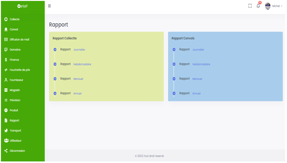
Task: Select Fouchette de prix in sidebar
Action: pyautogui.click(x=20, y=70)
